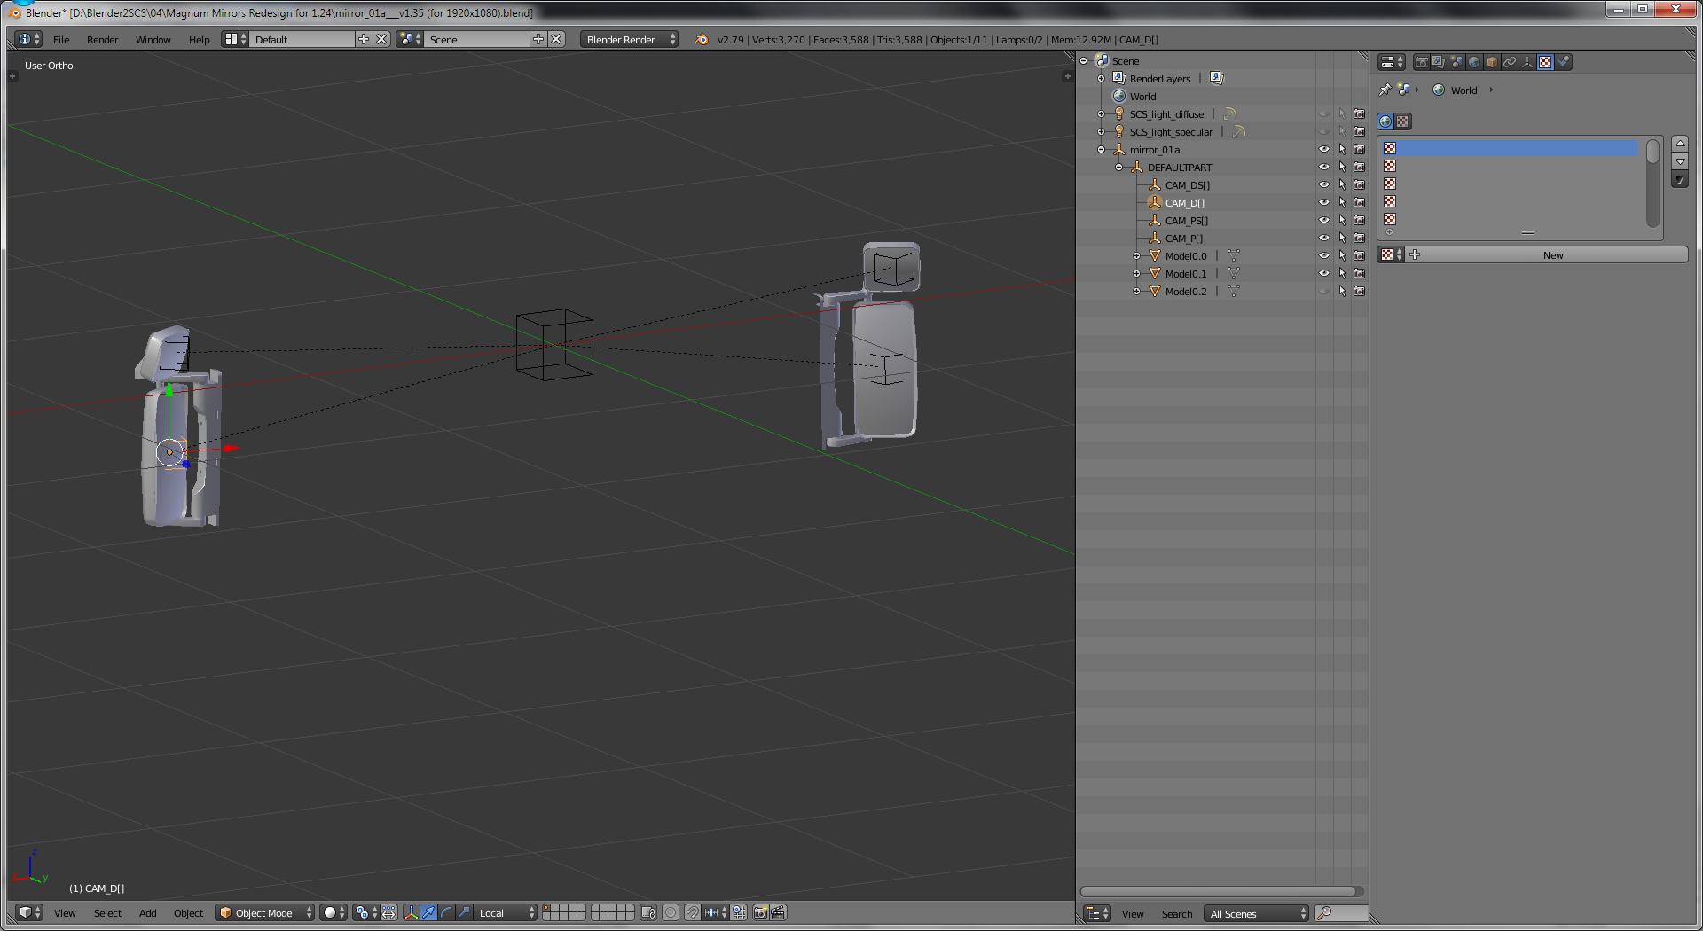Browse texture data checker dropdown beside New
The width and height of the screenshot is (1703, 931).
1392,255
